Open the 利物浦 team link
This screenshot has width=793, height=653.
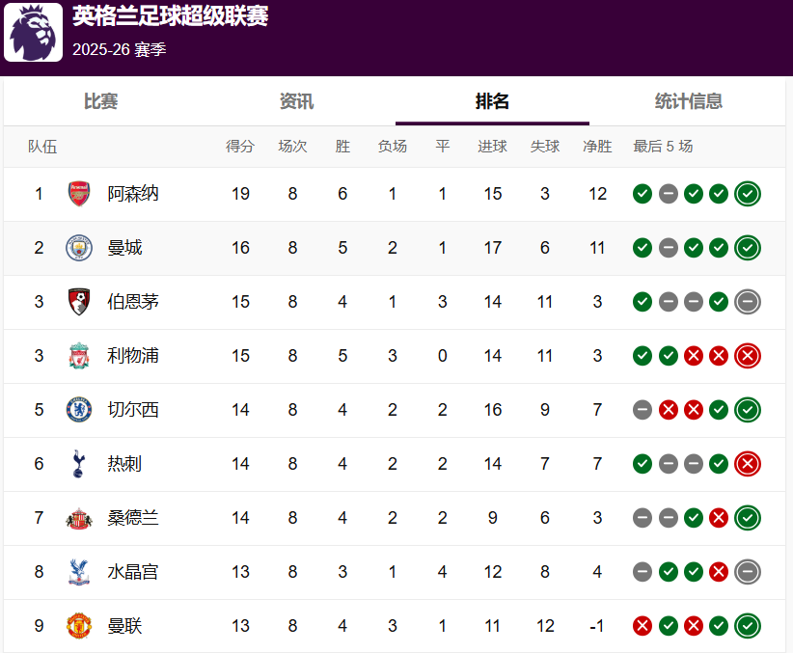133,356
